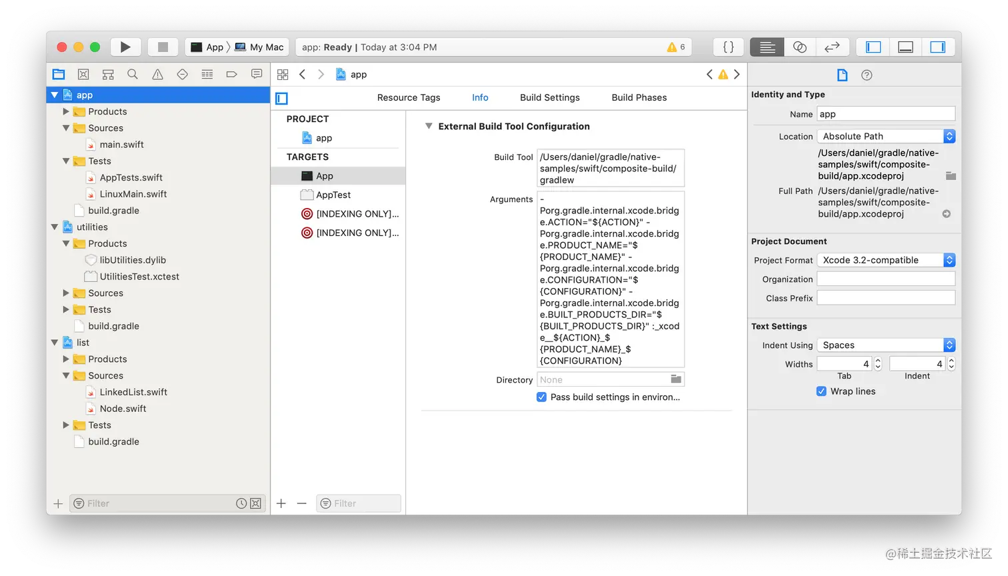
Task: Collapse the root app project
Action: point(55,95)
